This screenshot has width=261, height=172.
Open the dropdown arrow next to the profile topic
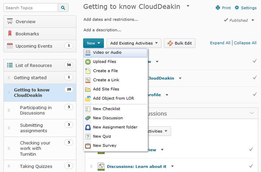click(167, 95)
